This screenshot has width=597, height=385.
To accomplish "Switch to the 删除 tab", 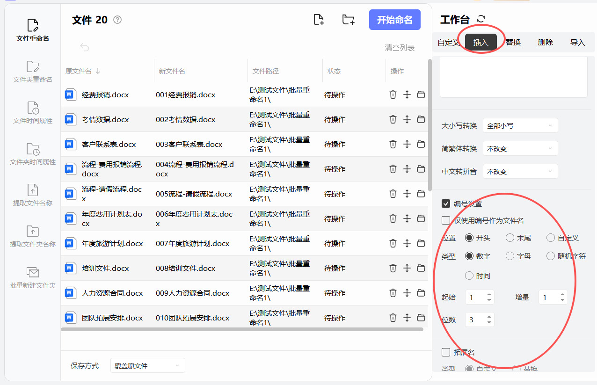I will [546, 42].
